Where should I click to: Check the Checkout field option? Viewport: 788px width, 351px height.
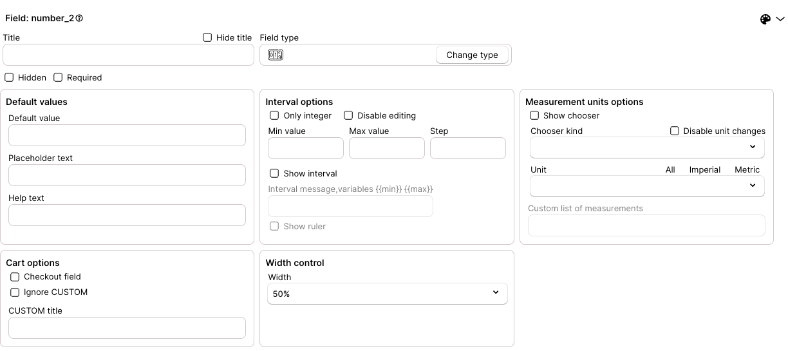[15, 277]
